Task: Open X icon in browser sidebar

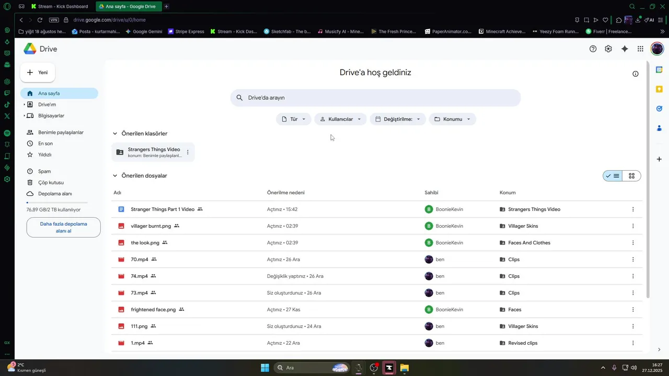Action: pos(7,116)
